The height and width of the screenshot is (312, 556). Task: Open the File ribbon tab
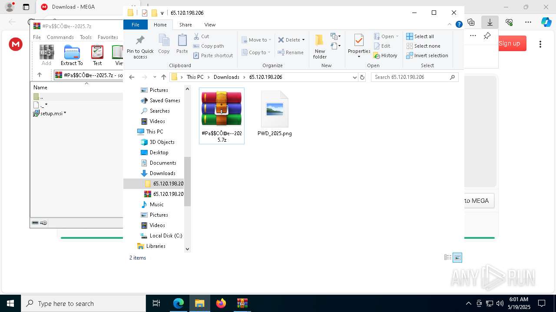[136, 25]
